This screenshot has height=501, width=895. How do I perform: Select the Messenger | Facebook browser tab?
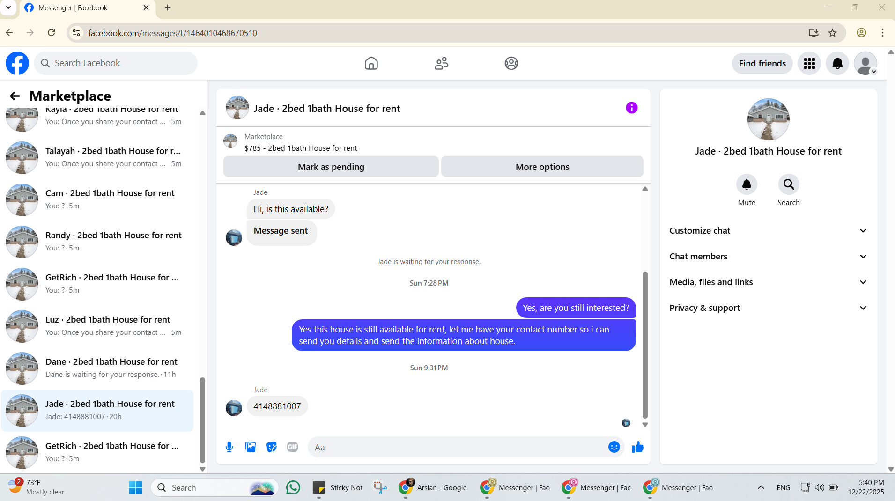[x=88, y=8]
